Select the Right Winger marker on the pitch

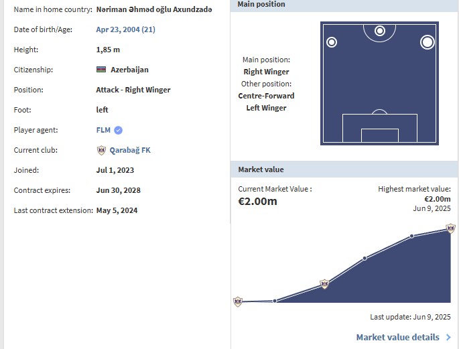[427, 42]
